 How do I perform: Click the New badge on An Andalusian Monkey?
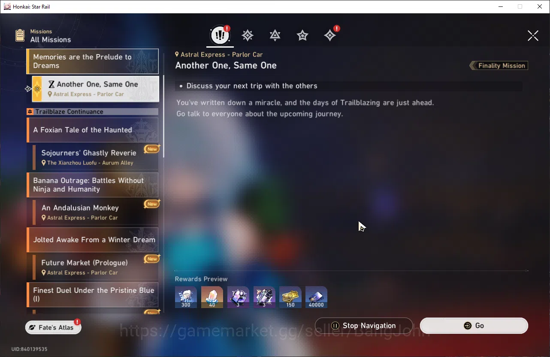point(152,204)
